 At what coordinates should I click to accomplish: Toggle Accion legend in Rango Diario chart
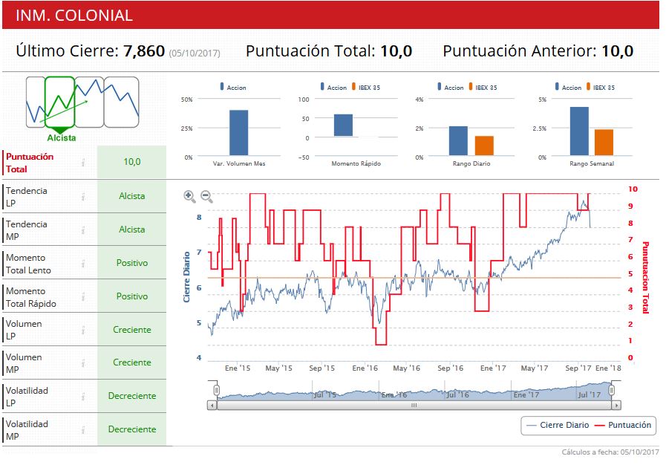coord(451,87)
